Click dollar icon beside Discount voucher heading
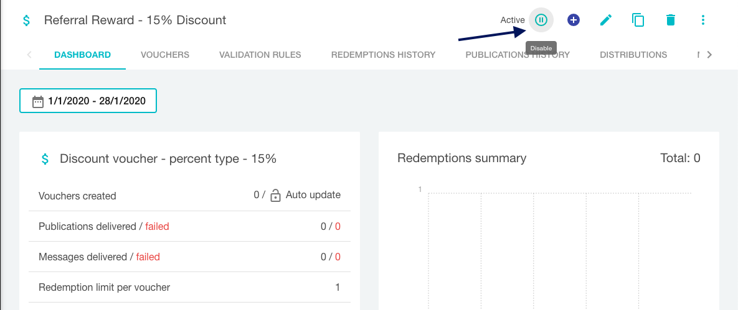 coord(45,159)
